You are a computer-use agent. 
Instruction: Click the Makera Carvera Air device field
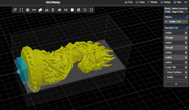click(179, 8)
